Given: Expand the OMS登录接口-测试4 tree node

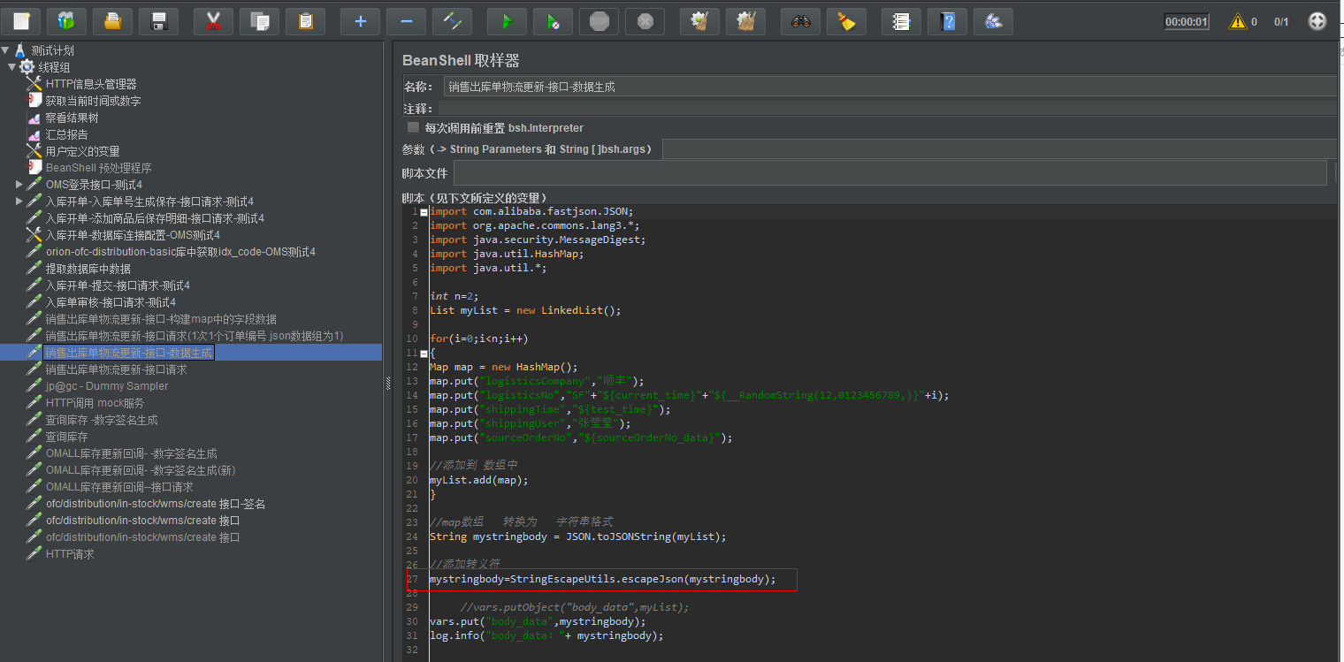Looking at the screenshot, I should (19, 185).
